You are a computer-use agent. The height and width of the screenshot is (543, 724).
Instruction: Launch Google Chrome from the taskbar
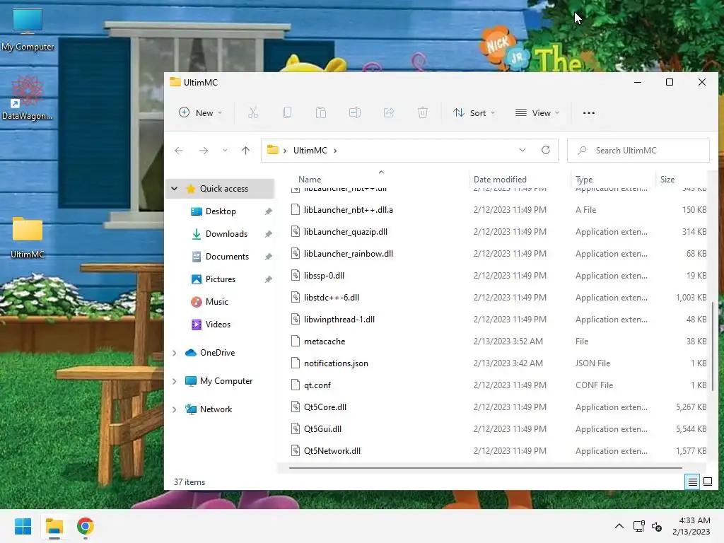pos(86,526)
